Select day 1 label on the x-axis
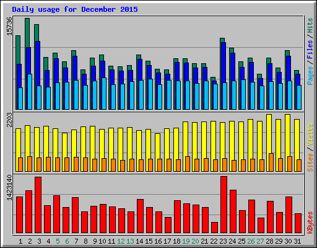The height and width of the screenshot is (248, 317). tap(20, 241)
